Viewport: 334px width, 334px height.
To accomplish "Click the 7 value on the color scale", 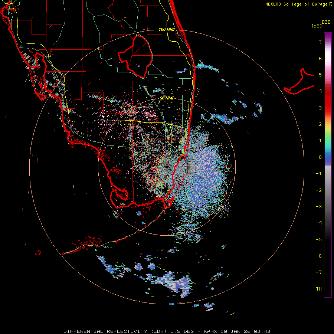I will pos(320,42).
